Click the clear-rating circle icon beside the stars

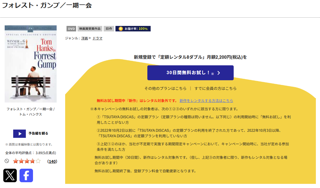pyautogui.click(x=7, y=161)
